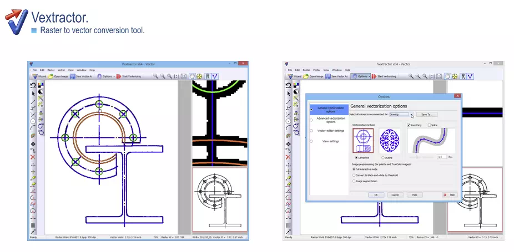Viewport: 514px width, 252px height.
Task: Open Vector menu in full-drawing window
Action: coord(61,70)
